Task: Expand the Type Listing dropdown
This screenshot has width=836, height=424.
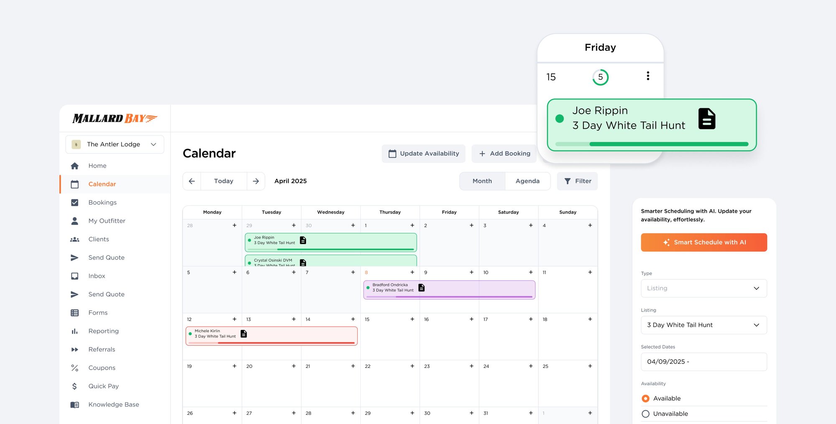Action: [x=703, y=288]
